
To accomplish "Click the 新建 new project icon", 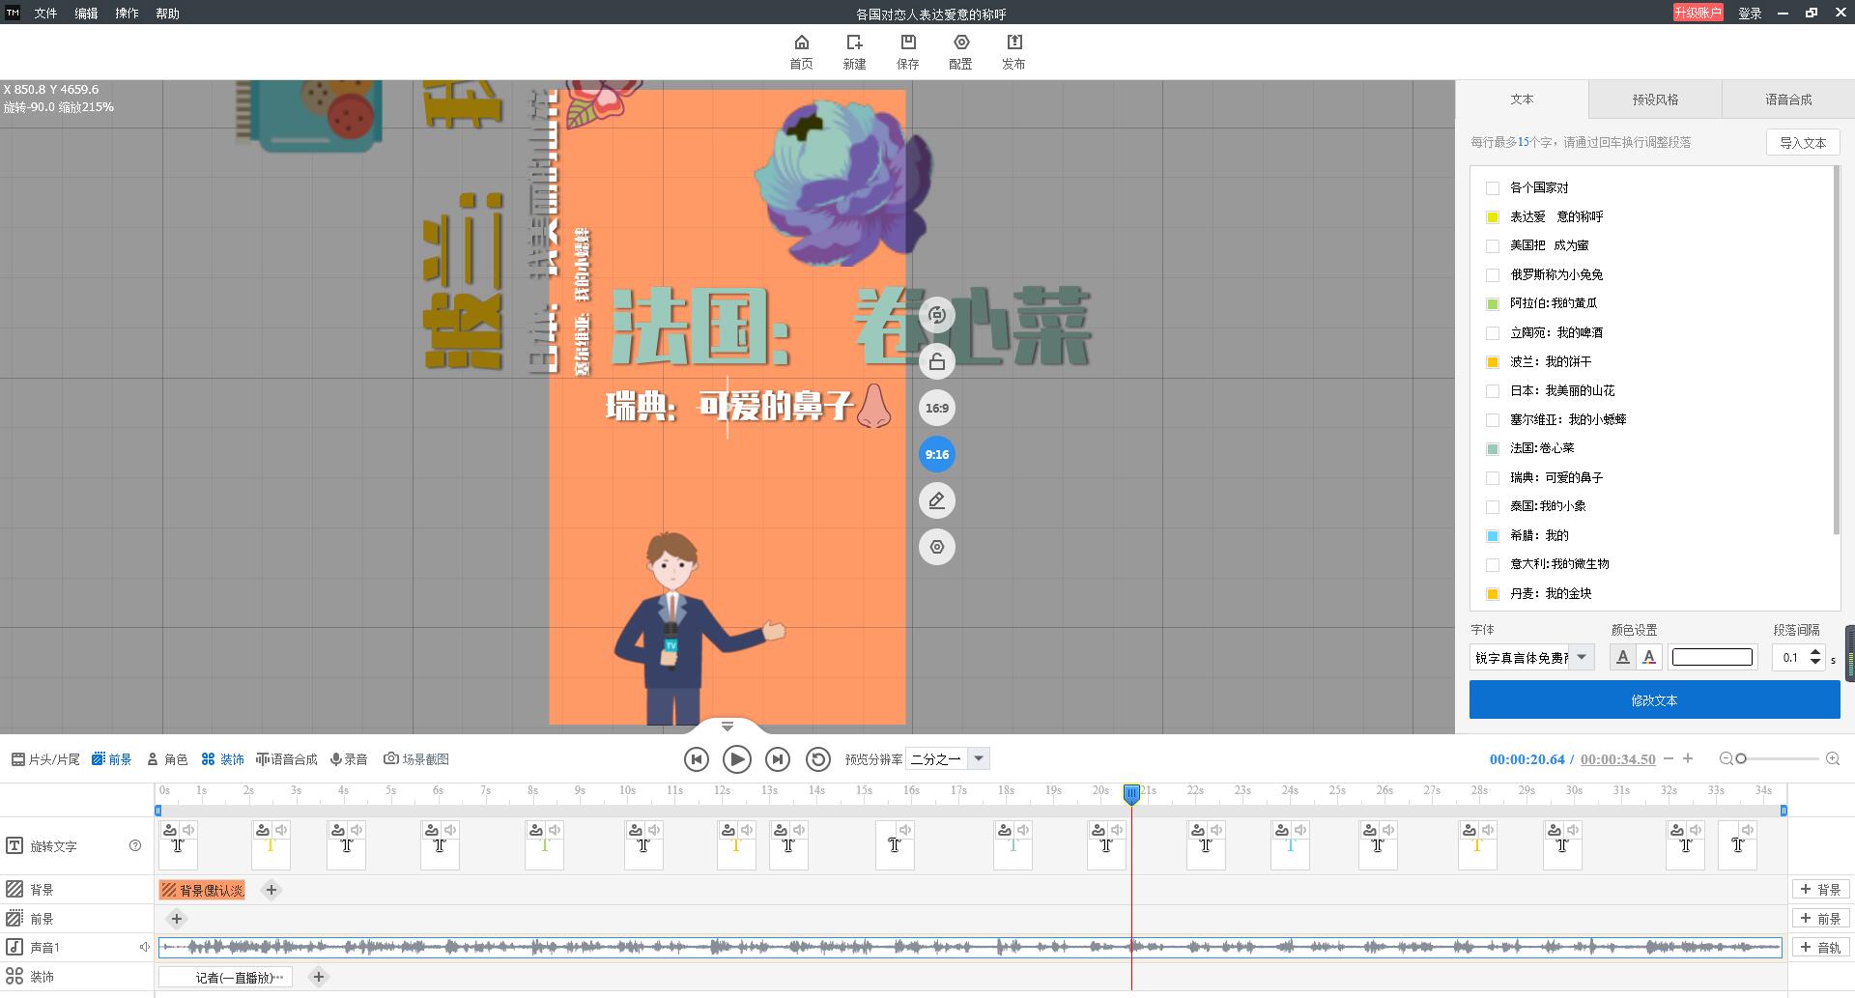I will pyautogui.click(x=854, y=52).
